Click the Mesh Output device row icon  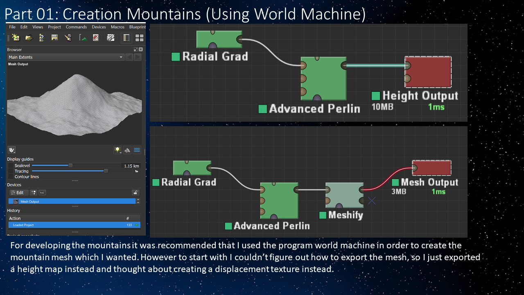[x=16, y=201]
